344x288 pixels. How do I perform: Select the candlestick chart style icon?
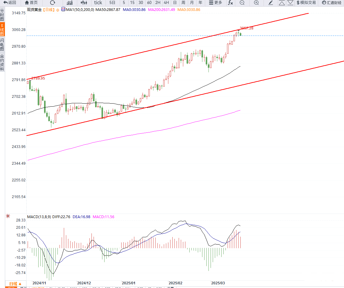84,3
